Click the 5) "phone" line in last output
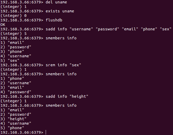 pos(12,128)
